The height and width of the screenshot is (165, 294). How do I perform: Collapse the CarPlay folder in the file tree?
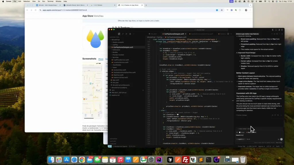click(115, 45)
